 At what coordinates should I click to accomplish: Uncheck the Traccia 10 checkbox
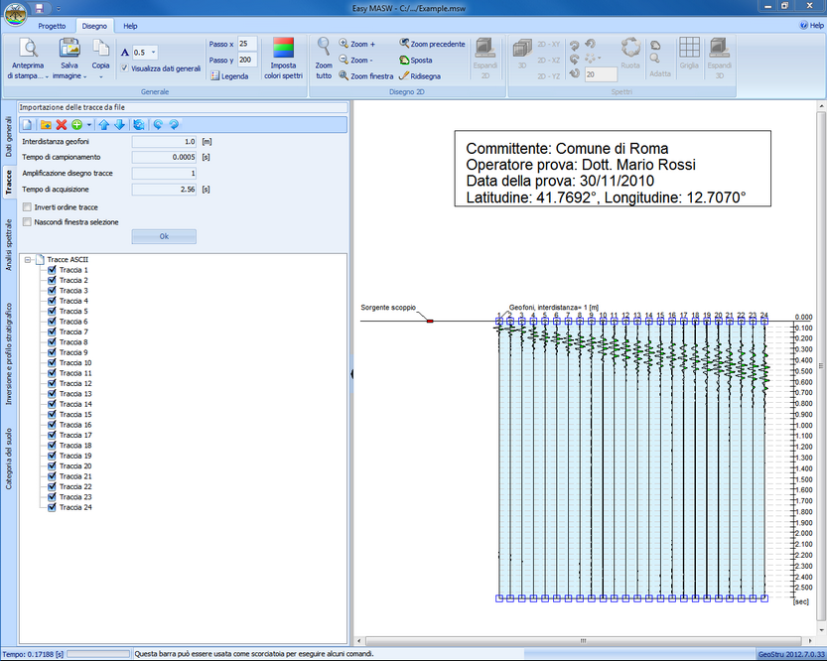(52, 362)
